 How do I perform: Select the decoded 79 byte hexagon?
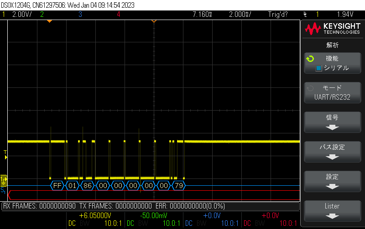(179, 185)
